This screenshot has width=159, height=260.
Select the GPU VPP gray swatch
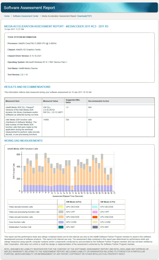click(61, 212)
